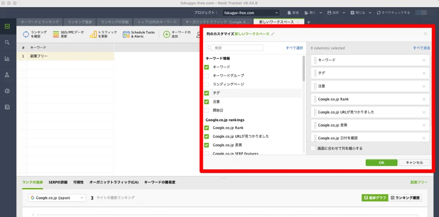Image resolution: width=439 pixels, height=217 pixels.
Task: Open the rank tracking icon in the left sidebar
Action: (7, 26)
